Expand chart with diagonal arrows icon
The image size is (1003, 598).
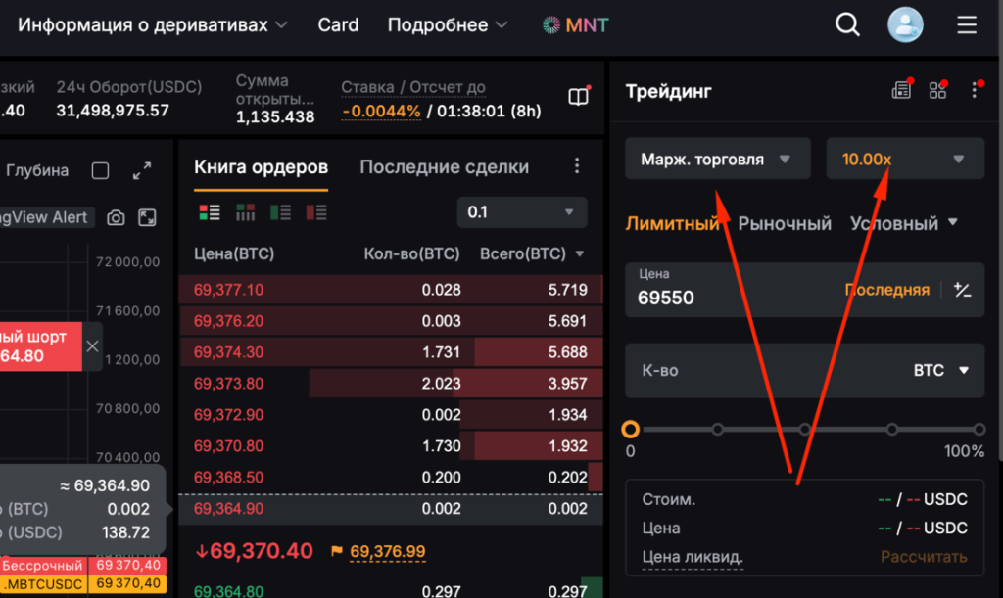[x=142, y=170]
